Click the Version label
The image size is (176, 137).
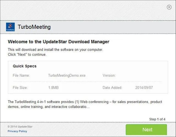pyautogui.click(x=109, y=75)
